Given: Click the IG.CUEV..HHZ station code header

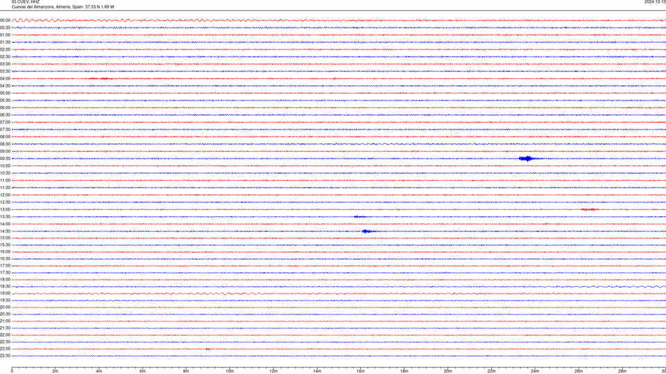Looking at the screenshot, I should 26,1.
